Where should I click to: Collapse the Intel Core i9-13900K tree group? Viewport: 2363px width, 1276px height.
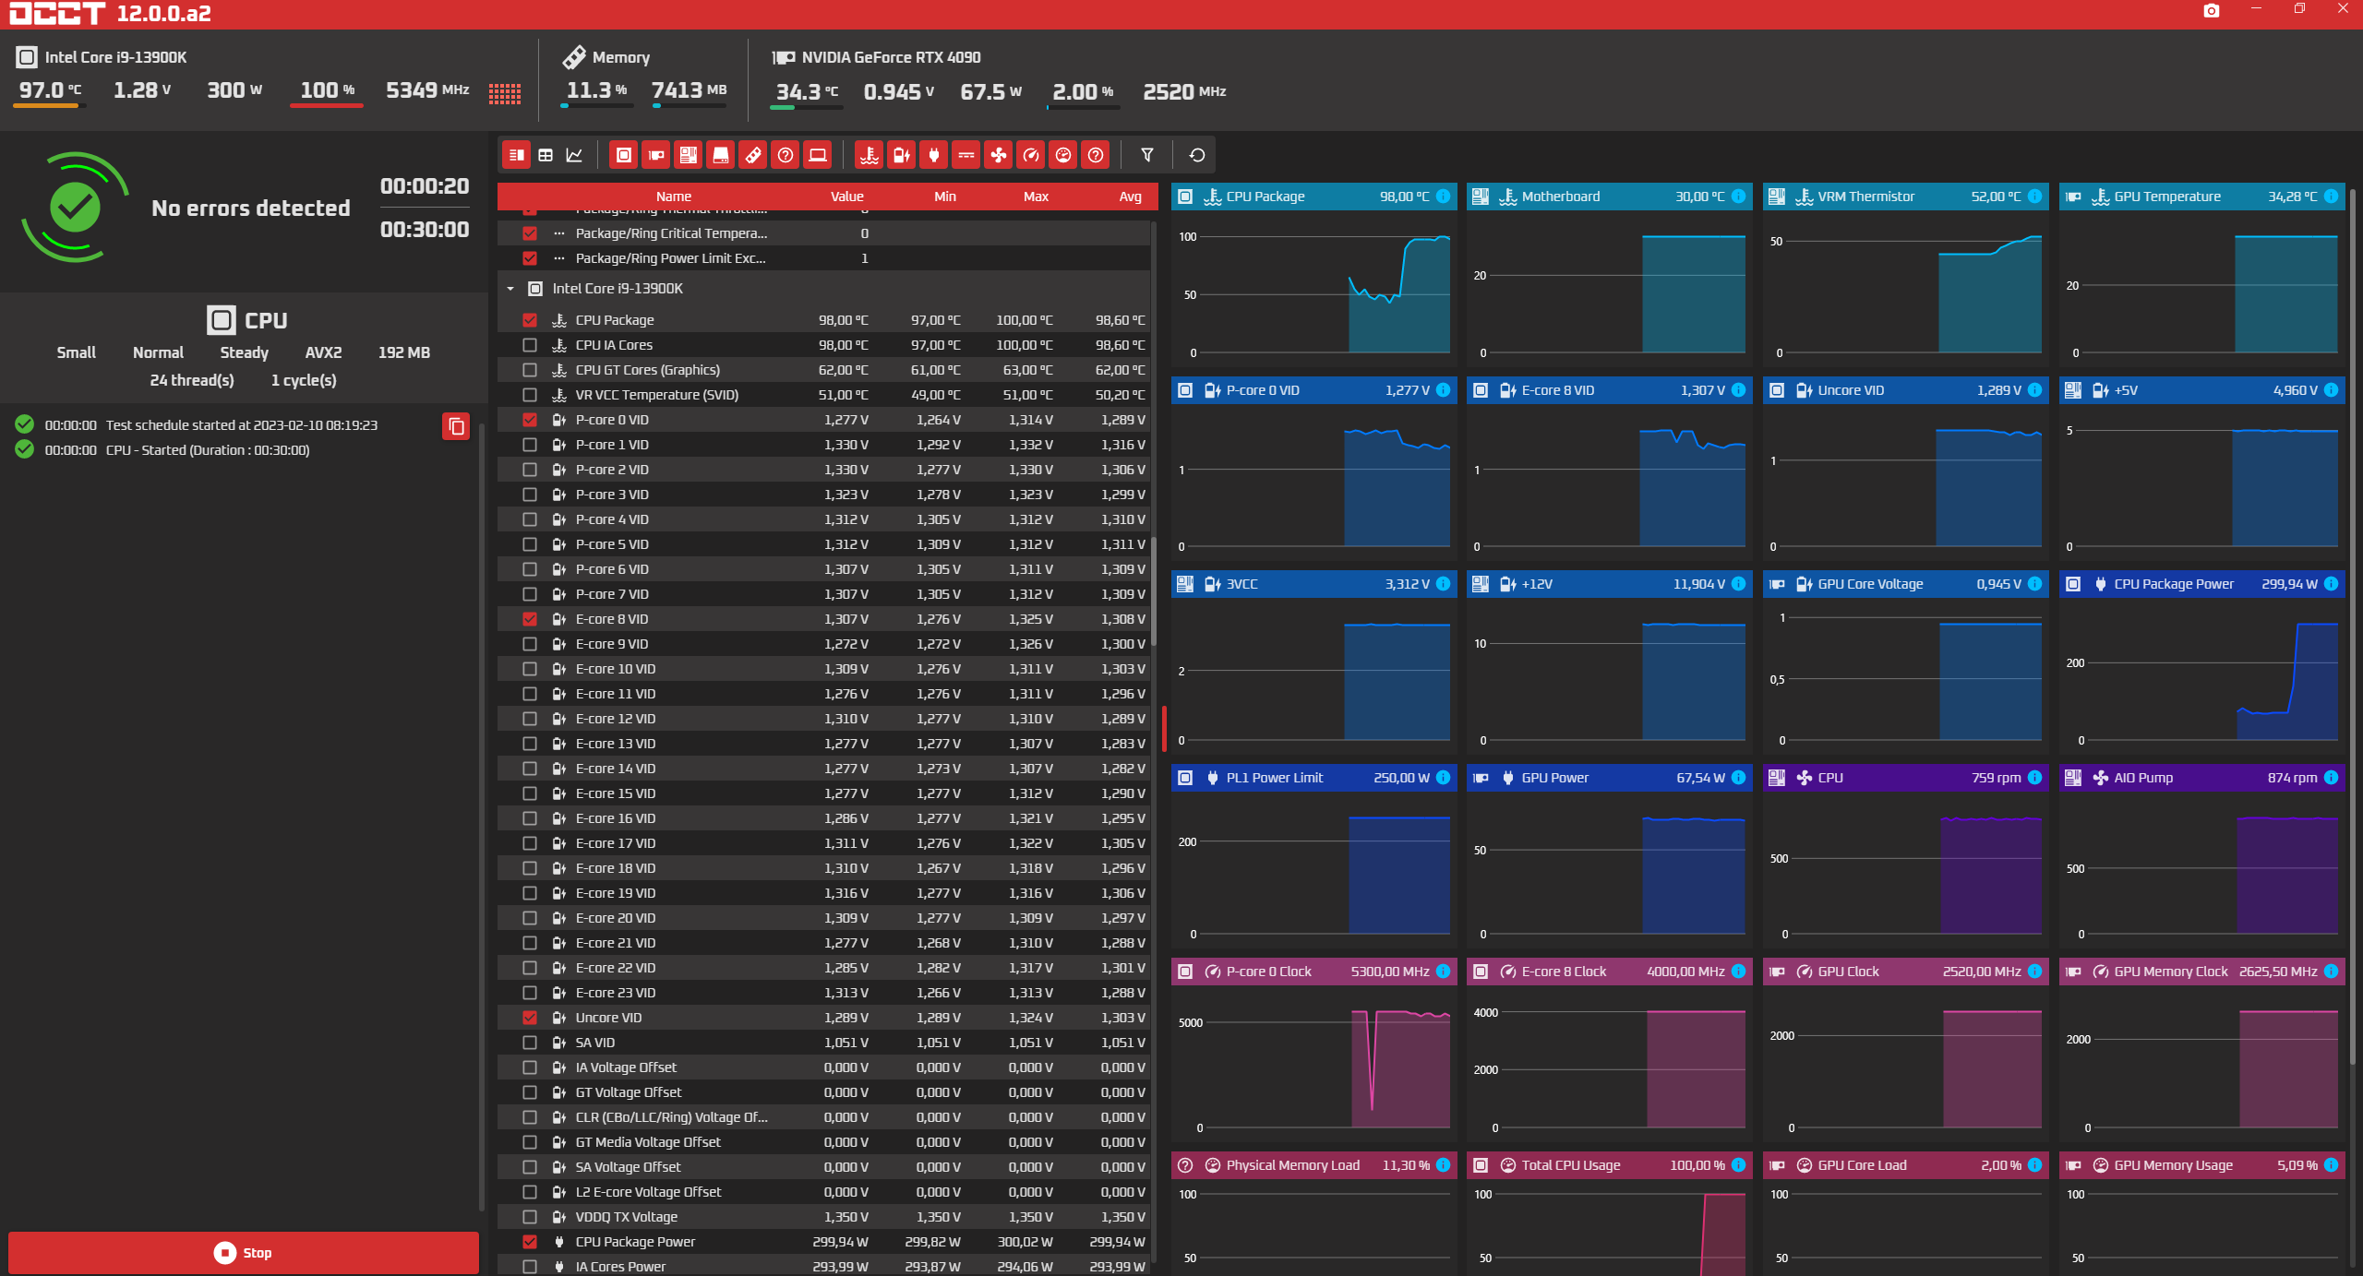coord(510,289)
